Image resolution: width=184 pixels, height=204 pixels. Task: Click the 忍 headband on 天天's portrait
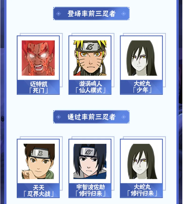(40, 153)
